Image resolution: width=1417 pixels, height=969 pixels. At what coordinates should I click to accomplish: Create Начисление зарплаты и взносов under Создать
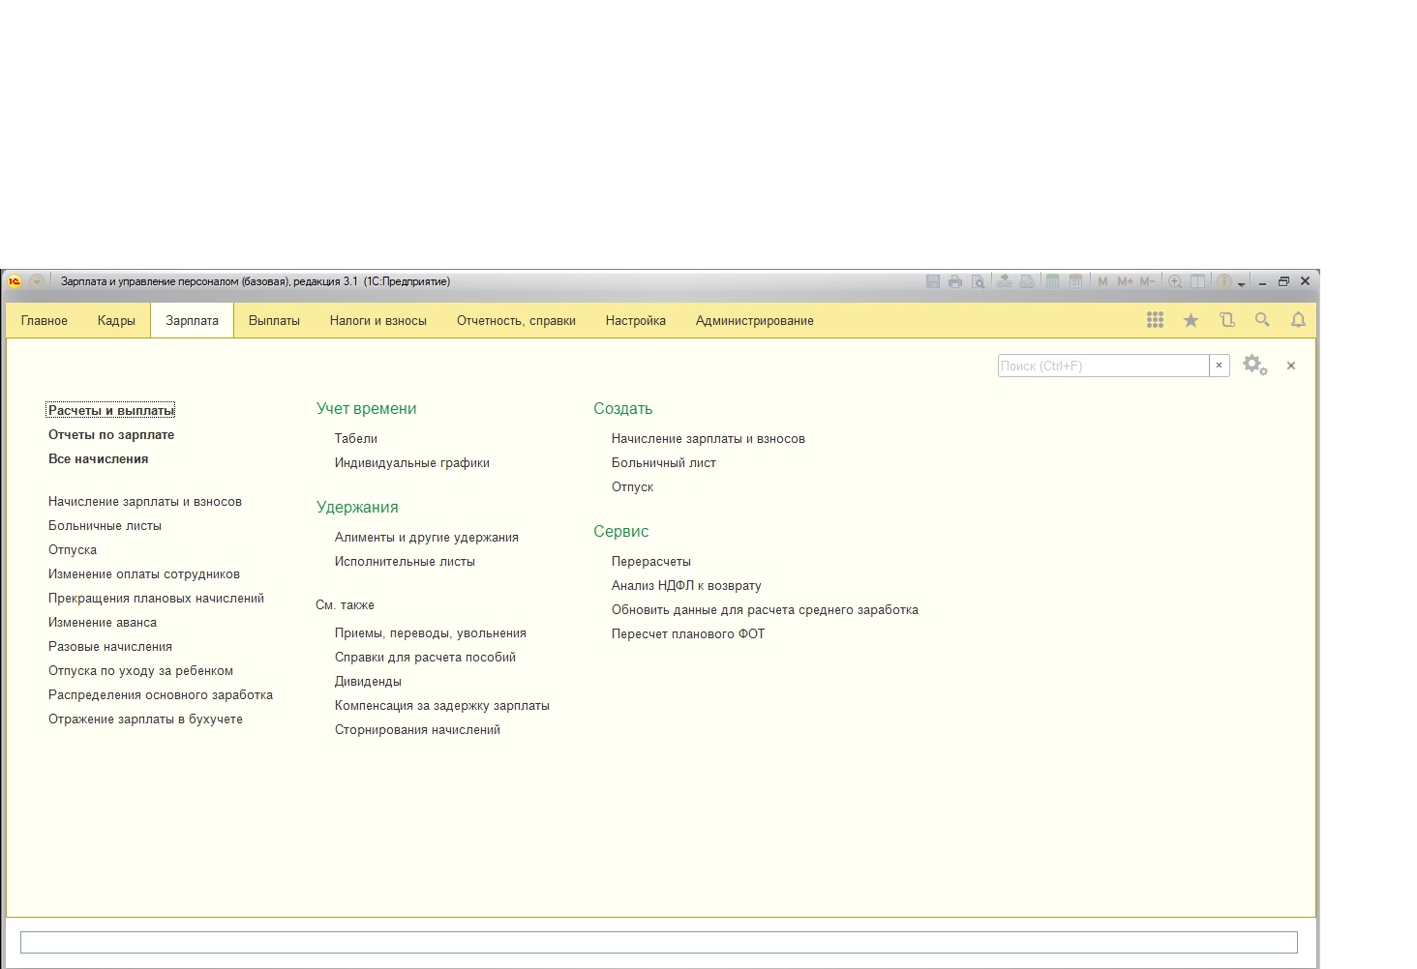[708, 439]
